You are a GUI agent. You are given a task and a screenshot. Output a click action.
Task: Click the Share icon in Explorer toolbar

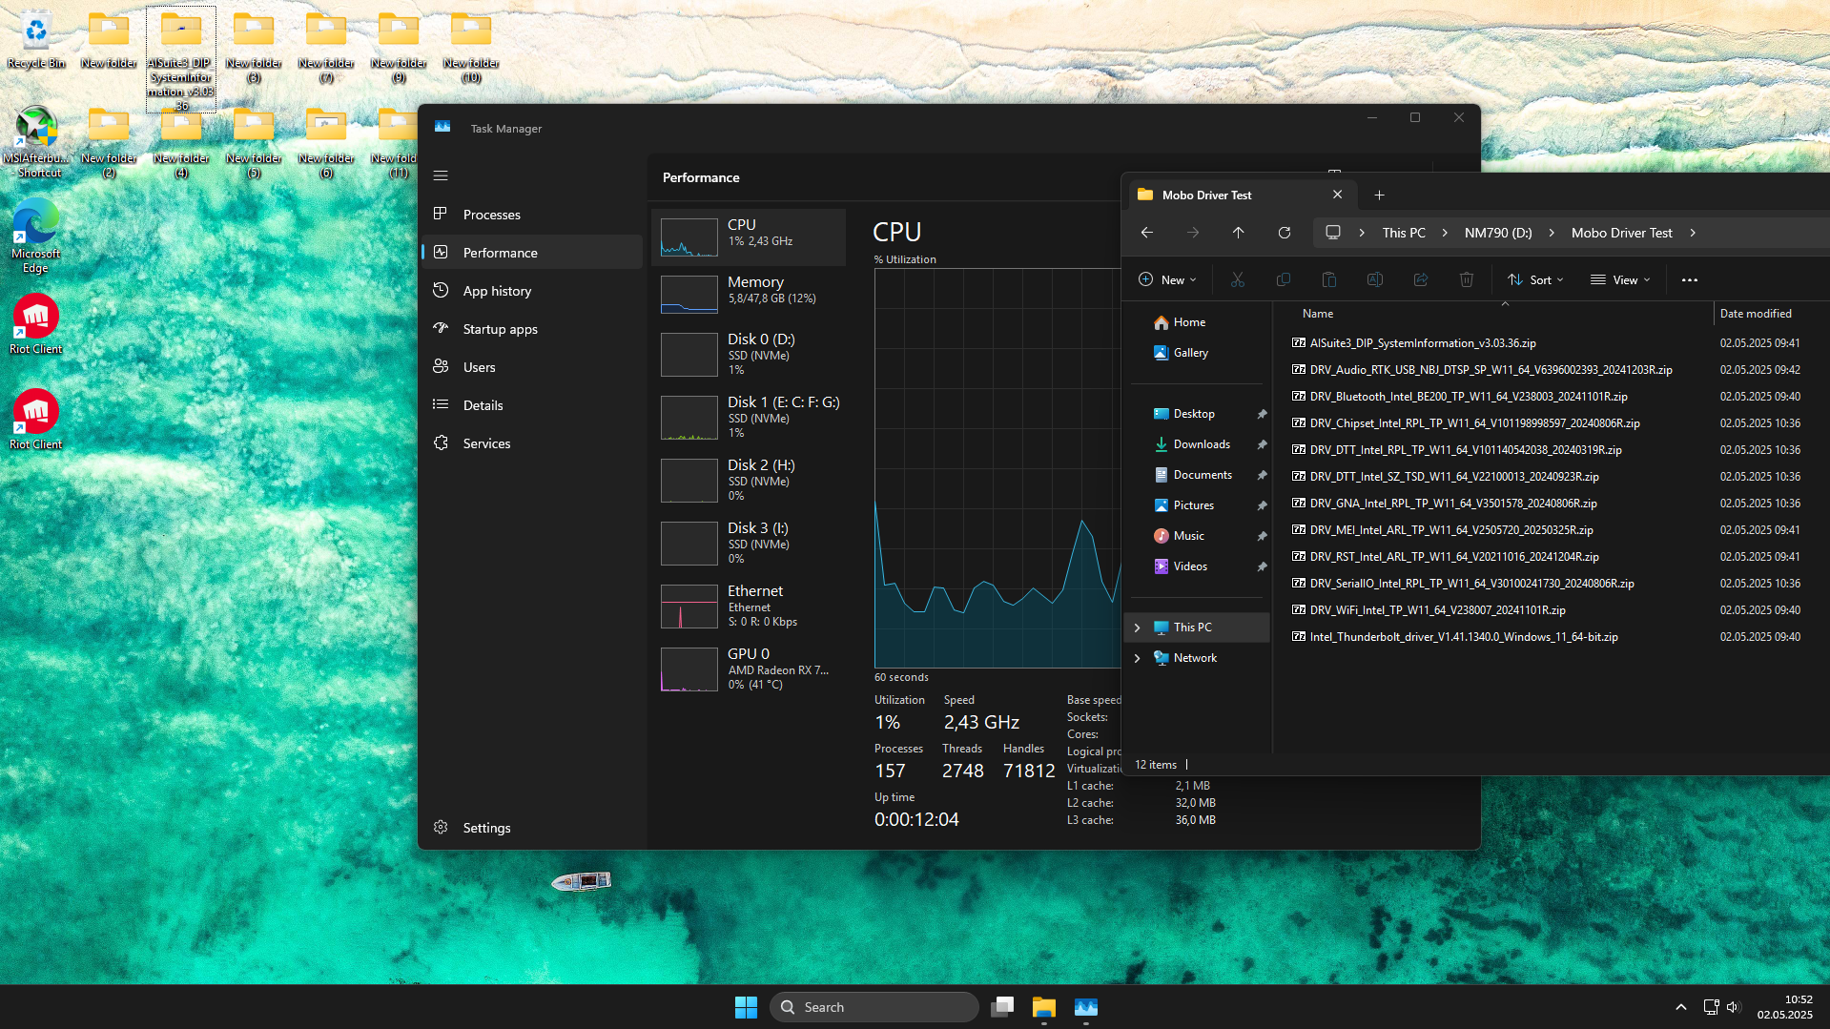[1420, 279]
